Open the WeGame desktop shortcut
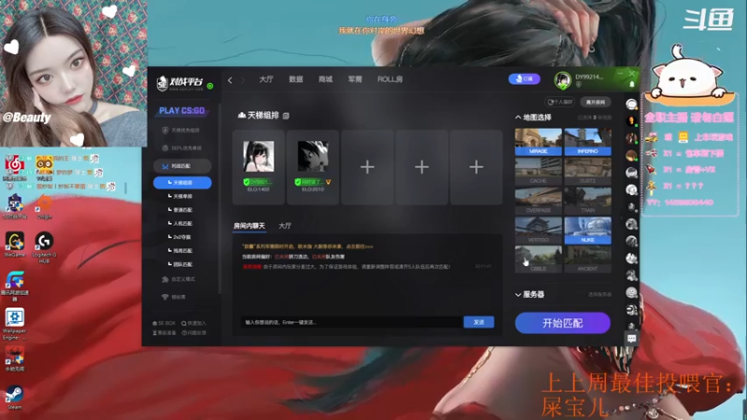The height and width of the screenshot is (420, 747). 15,245
